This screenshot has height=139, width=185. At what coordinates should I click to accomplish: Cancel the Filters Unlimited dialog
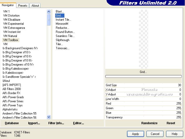coord(155,134)
